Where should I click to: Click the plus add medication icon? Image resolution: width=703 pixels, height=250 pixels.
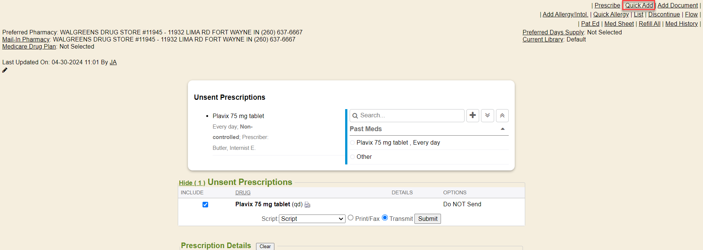coord(472,115)
